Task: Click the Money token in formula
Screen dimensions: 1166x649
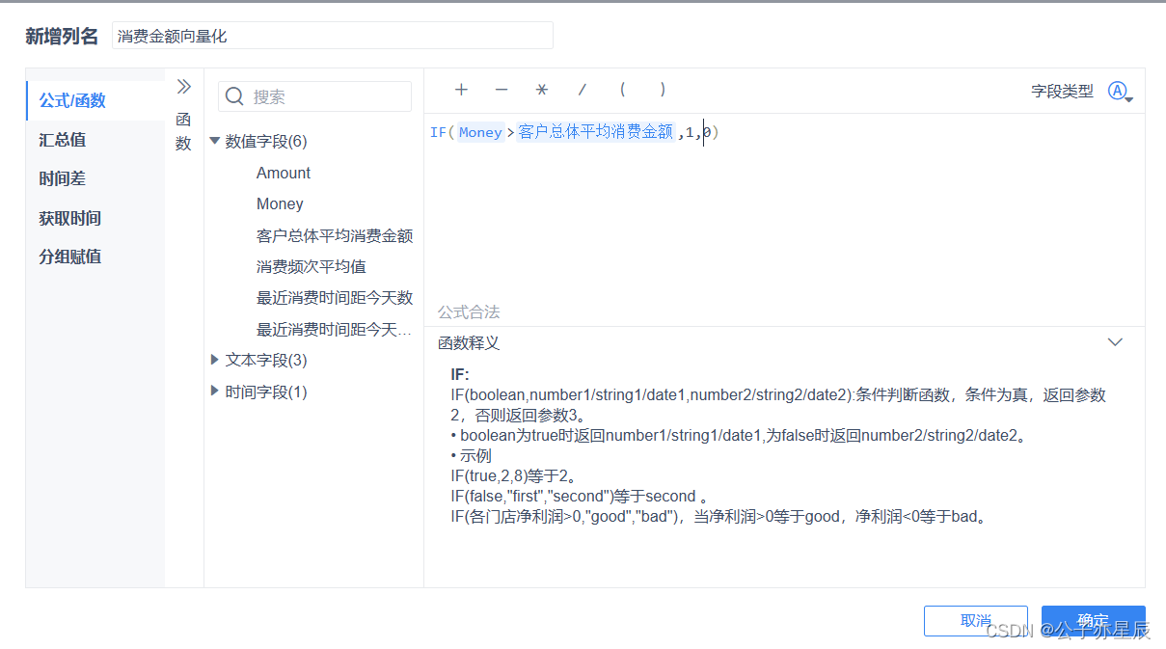Action: [480, 132]
